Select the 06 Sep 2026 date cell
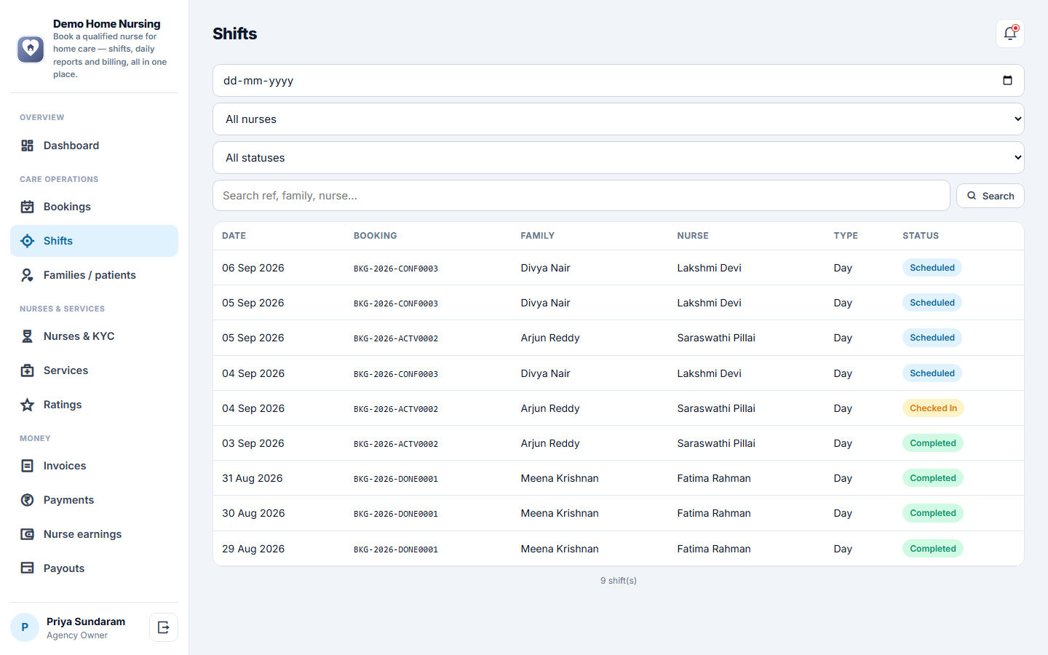The width and height of the screenshot is (1048, 655). click(x=253, y=268)
